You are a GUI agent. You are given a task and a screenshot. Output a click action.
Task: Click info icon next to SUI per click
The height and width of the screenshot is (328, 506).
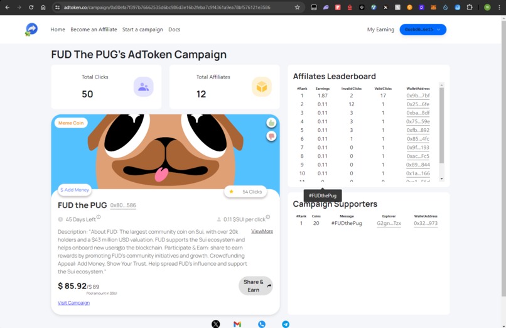pyautogui.click(x=268, y=217)
